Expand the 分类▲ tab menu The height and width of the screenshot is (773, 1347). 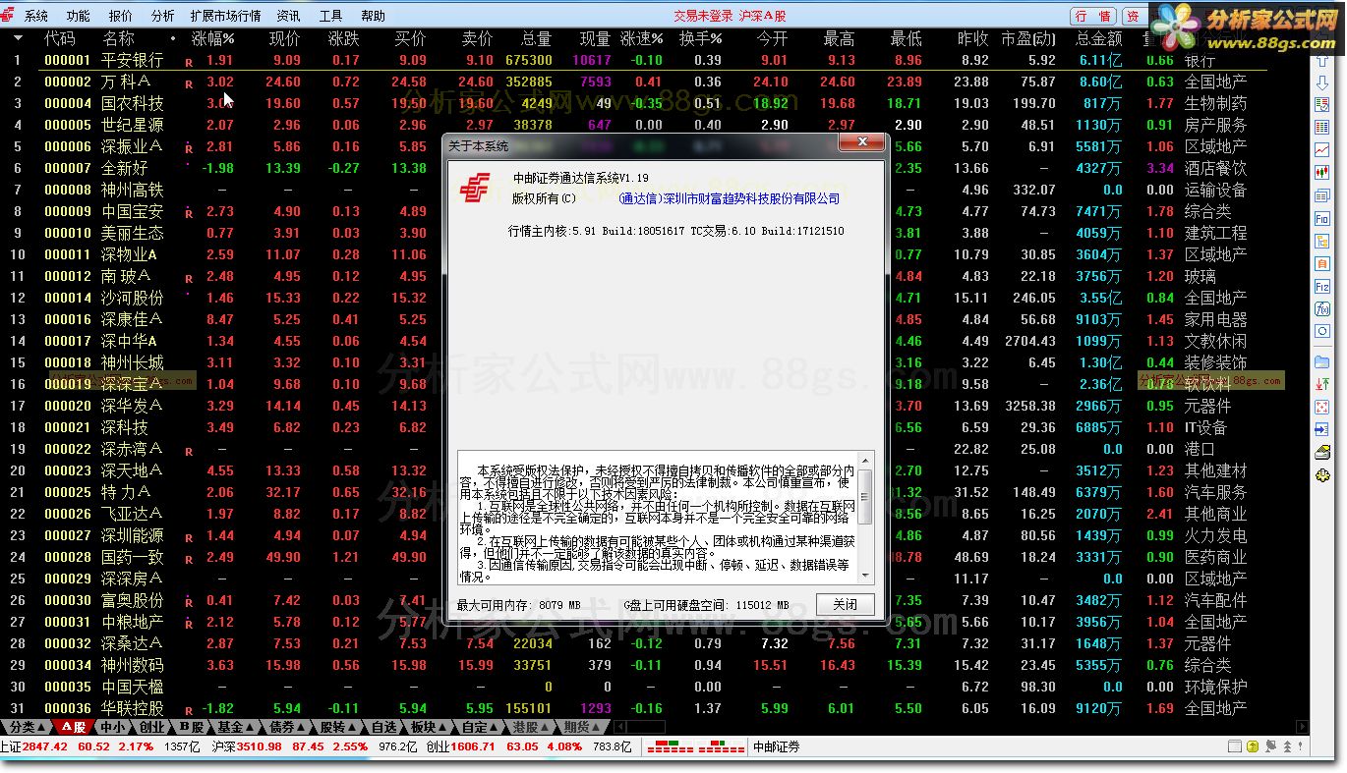(x=27, y=728)
